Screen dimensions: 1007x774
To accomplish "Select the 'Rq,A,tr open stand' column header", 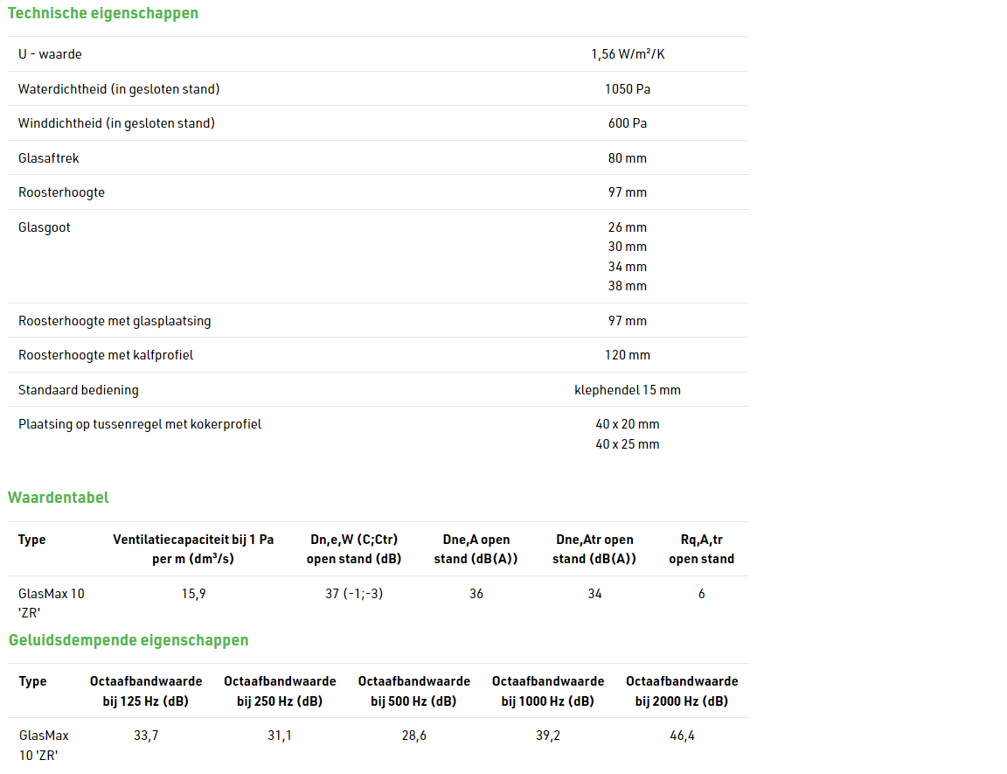I will [x=701, y=549].
